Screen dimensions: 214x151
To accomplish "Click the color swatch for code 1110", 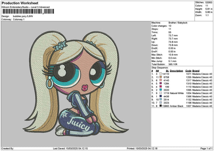I will 160,87.
